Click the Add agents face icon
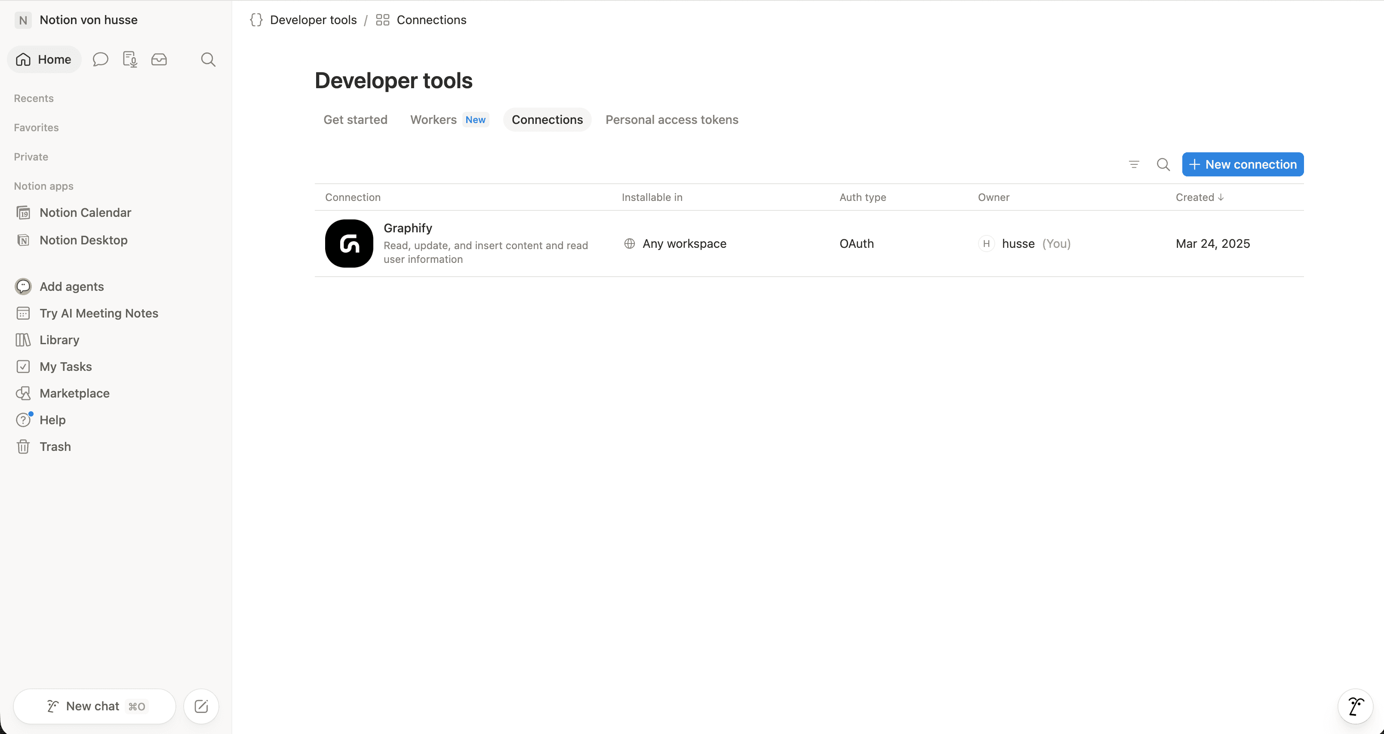Image resolution: width=1384 pixels, height=734 pixels. [x=23, y=287]
